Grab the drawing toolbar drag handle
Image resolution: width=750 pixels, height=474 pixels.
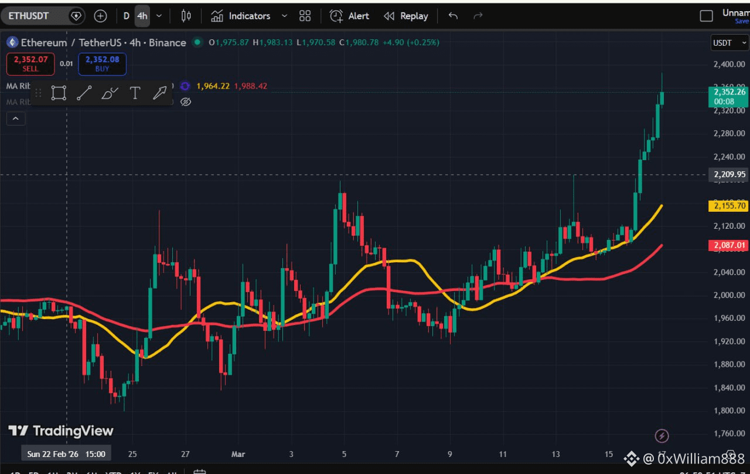tap(38, 93)
